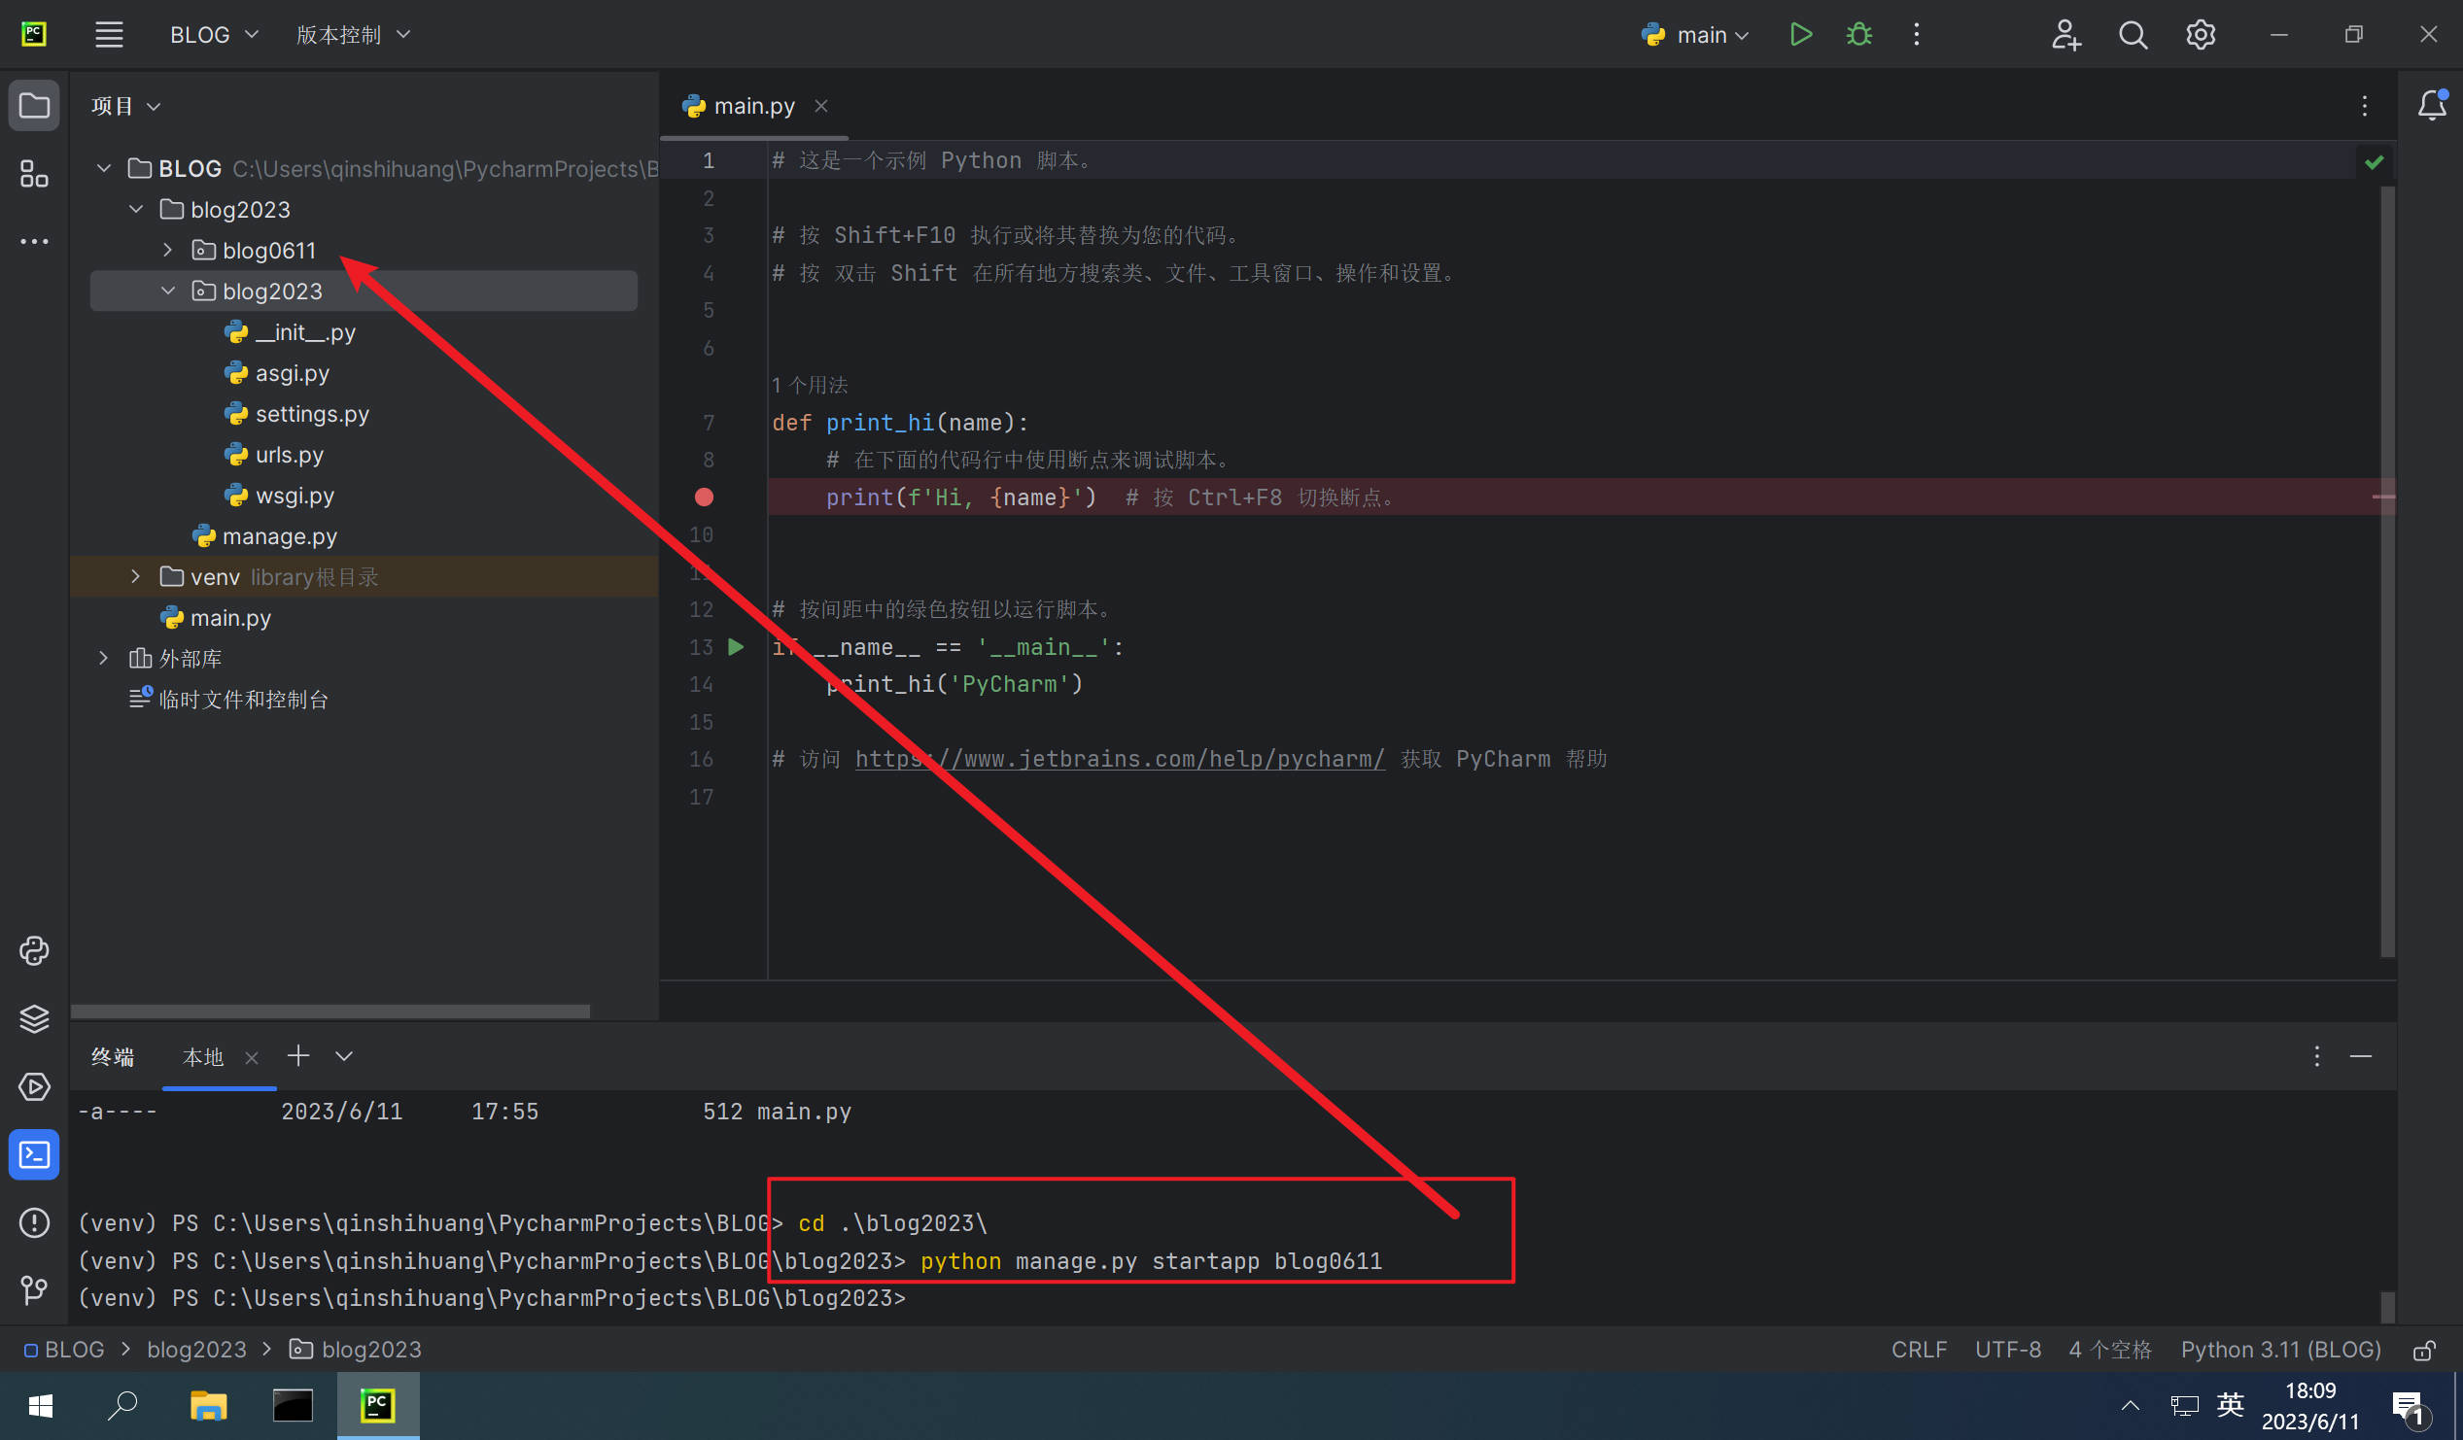Screen dimensions: 2463x1440
Task: Open version control dropdown
Action: [353, 34]
